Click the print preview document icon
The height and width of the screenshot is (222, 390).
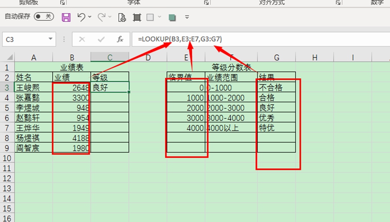coord(122,17)
